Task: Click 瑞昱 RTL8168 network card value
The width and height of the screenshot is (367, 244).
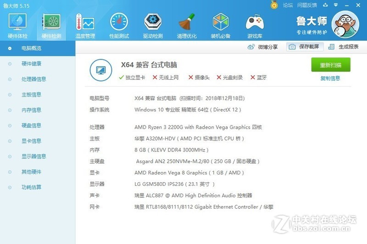Action: coord(204,207)
